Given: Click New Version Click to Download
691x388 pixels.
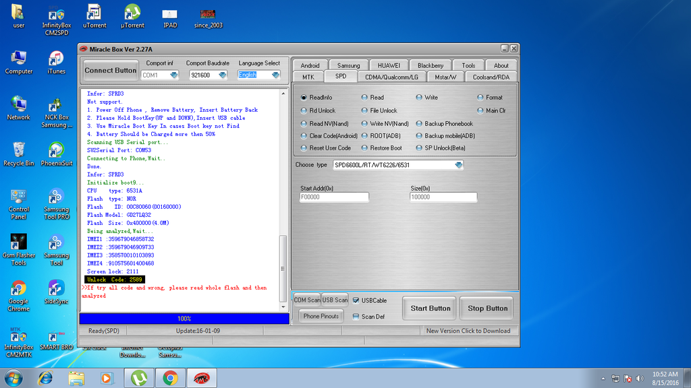Looking at the screenshot, I should 468,331.
